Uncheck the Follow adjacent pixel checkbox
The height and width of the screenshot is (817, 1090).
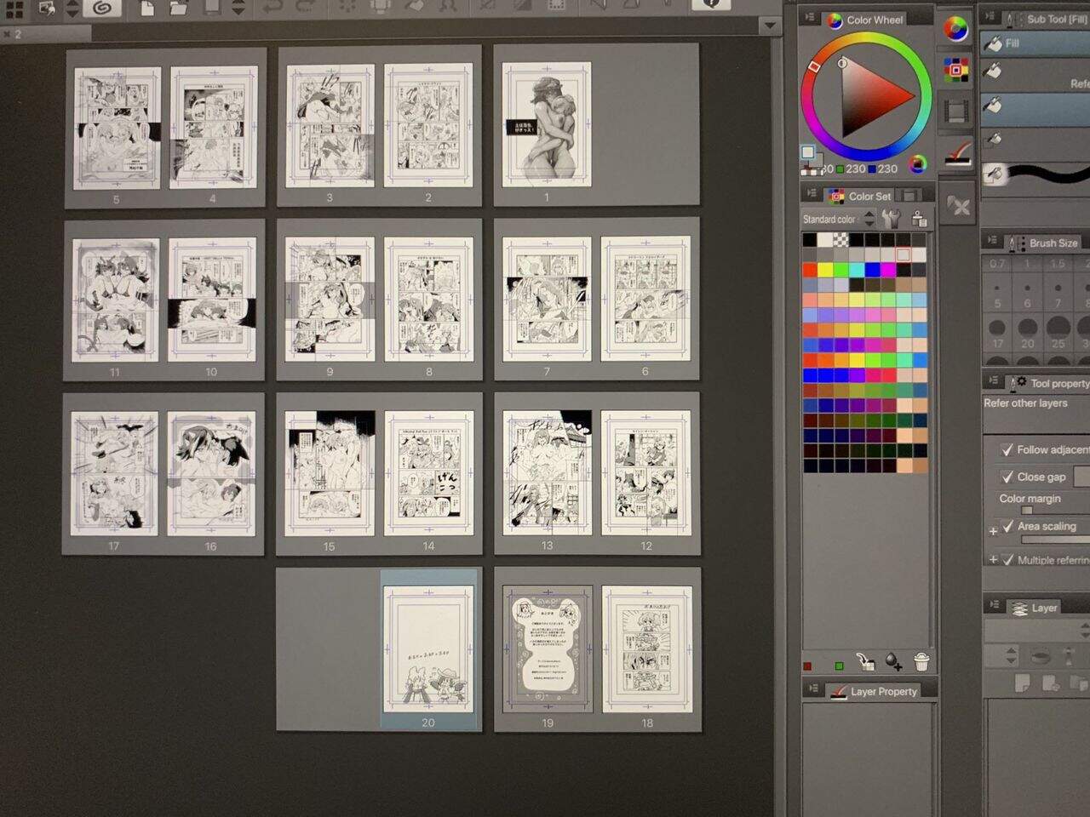1007,449
